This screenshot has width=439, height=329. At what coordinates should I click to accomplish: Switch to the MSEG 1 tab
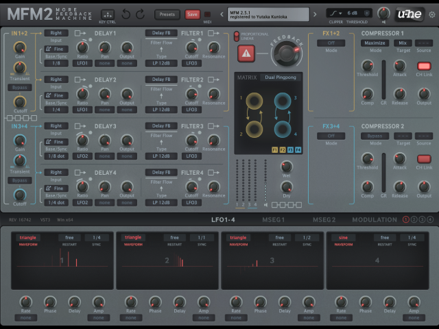pos(273,220)
